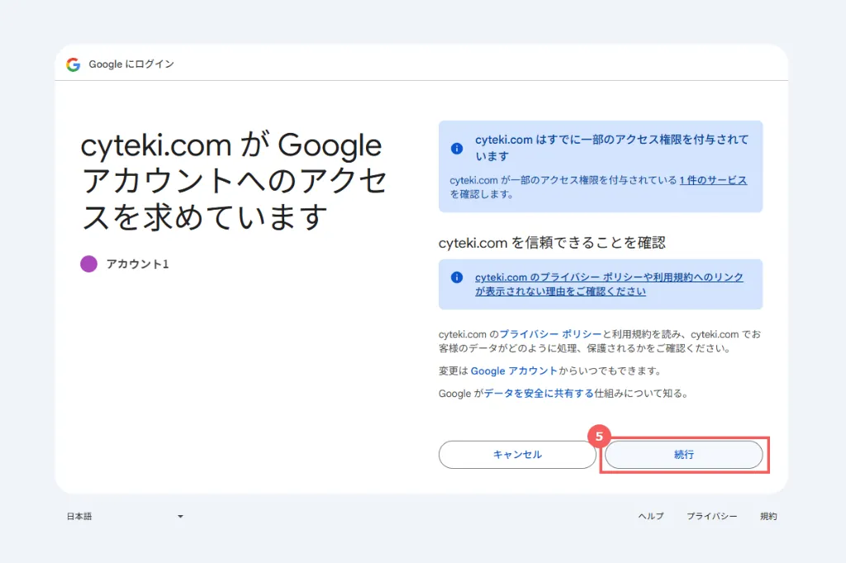The image size is (846, 563).
Task: Click the info icon beside the privacy policy notice
Action: [456, 277]
